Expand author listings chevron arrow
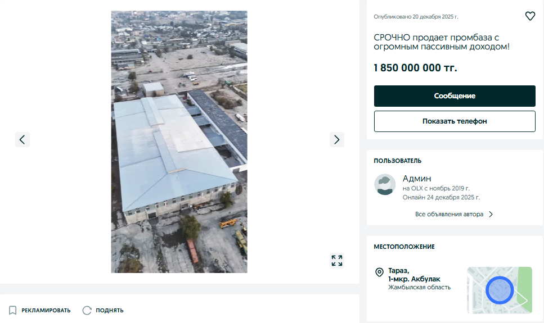 [x=491, y=214]
